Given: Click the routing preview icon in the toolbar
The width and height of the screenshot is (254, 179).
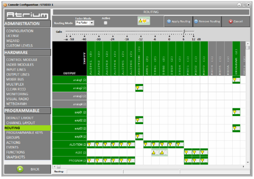Looking at the screenshot, I should pyautogui.click(x=144, y=21).
